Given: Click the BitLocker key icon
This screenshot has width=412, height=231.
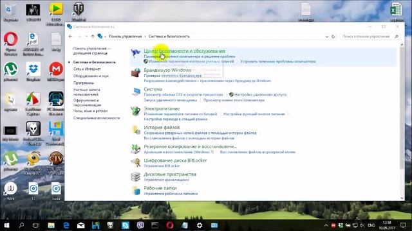Looking at the screenshot, I should pos(136,162).
